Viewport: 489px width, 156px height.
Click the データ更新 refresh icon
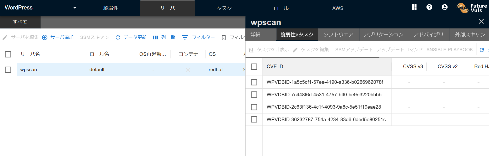point(118,37)
